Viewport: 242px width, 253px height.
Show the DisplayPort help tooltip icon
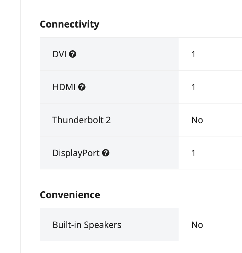pyautogui.click(x=106, y=153)
